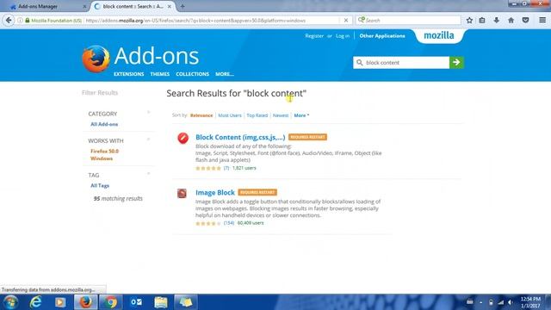This screenshot has width=551, height=310.
Task: Sort results by Most Users
Action: (x=230, y=115)
